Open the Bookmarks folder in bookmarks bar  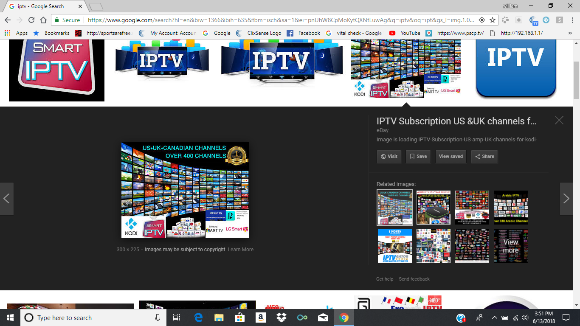[x=51, y=33]
